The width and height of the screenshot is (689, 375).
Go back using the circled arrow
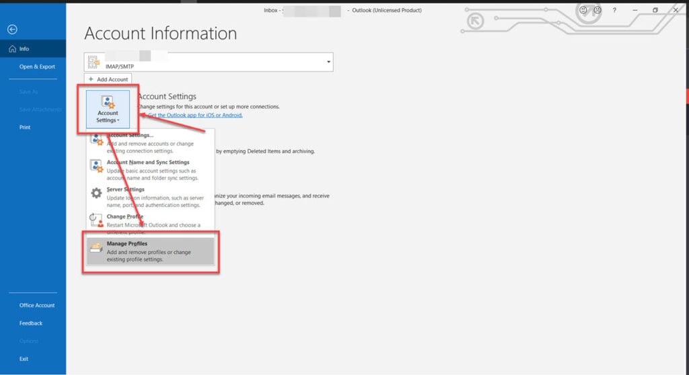(x=12, y=30)
